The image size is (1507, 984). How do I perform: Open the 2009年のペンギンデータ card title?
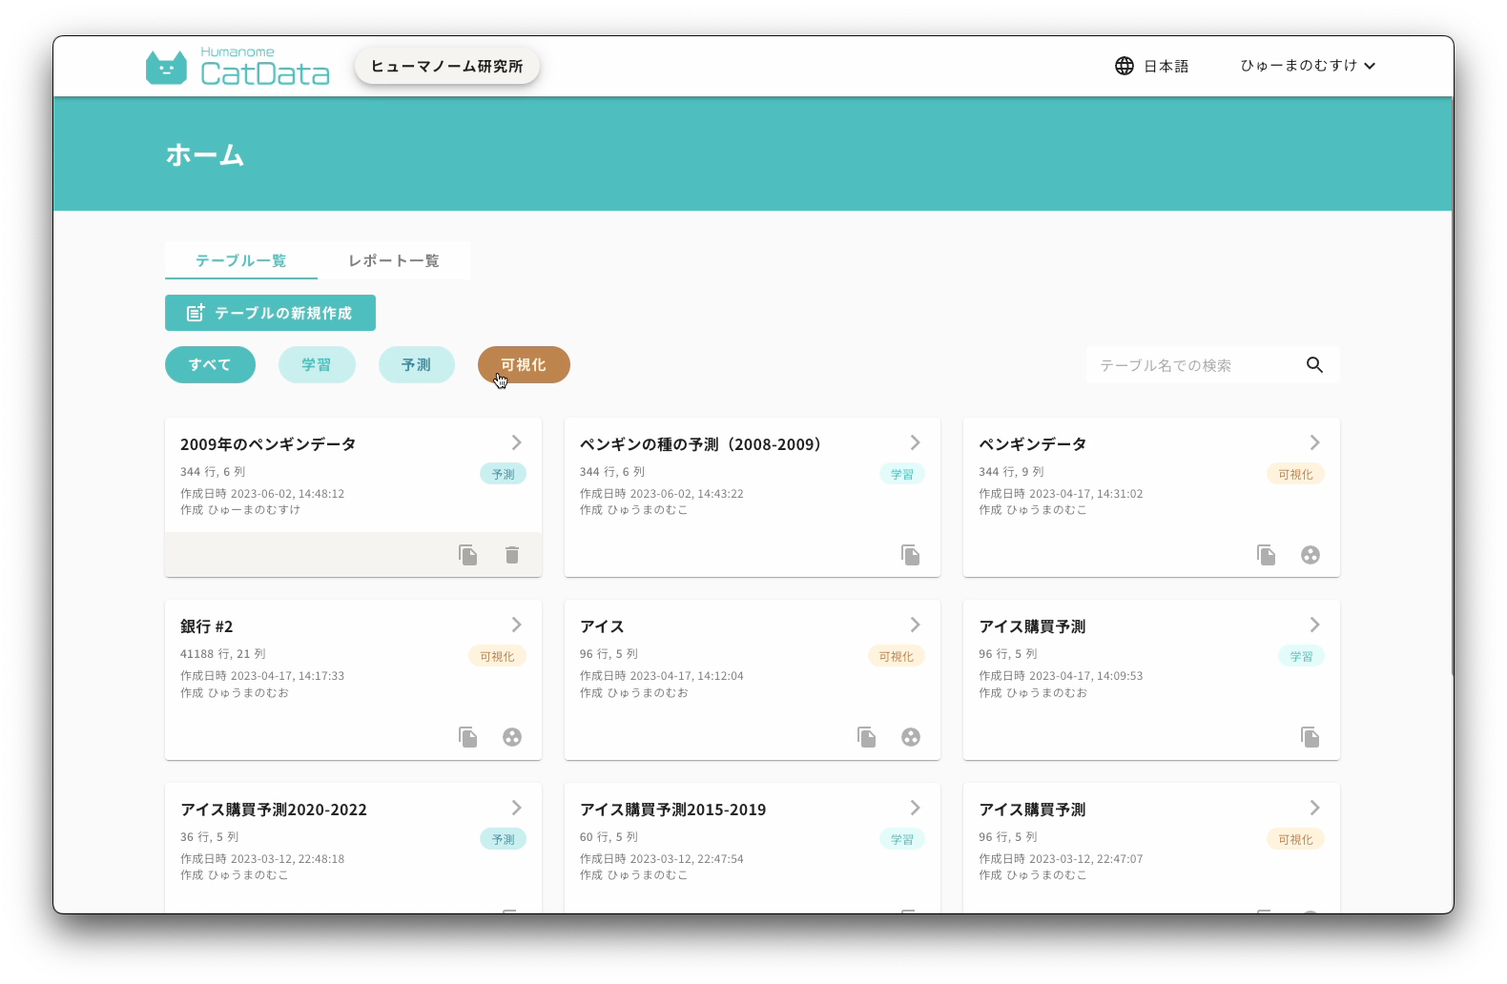click(268, 444)
